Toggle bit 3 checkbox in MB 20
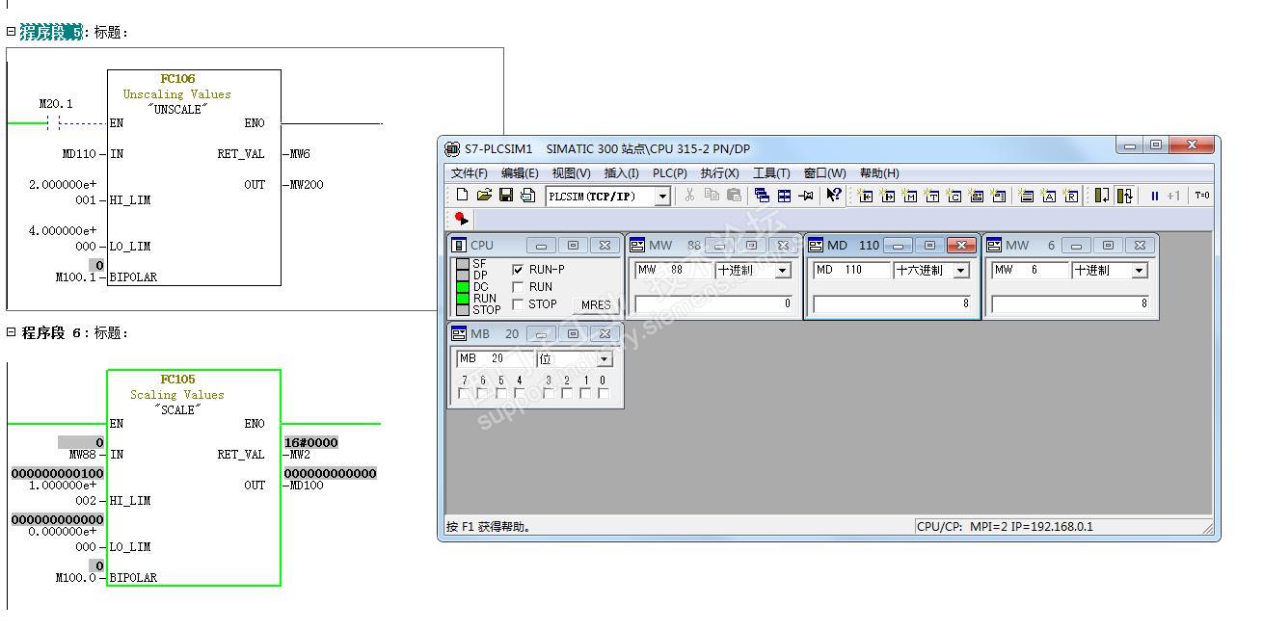 (x=549, y=393)
